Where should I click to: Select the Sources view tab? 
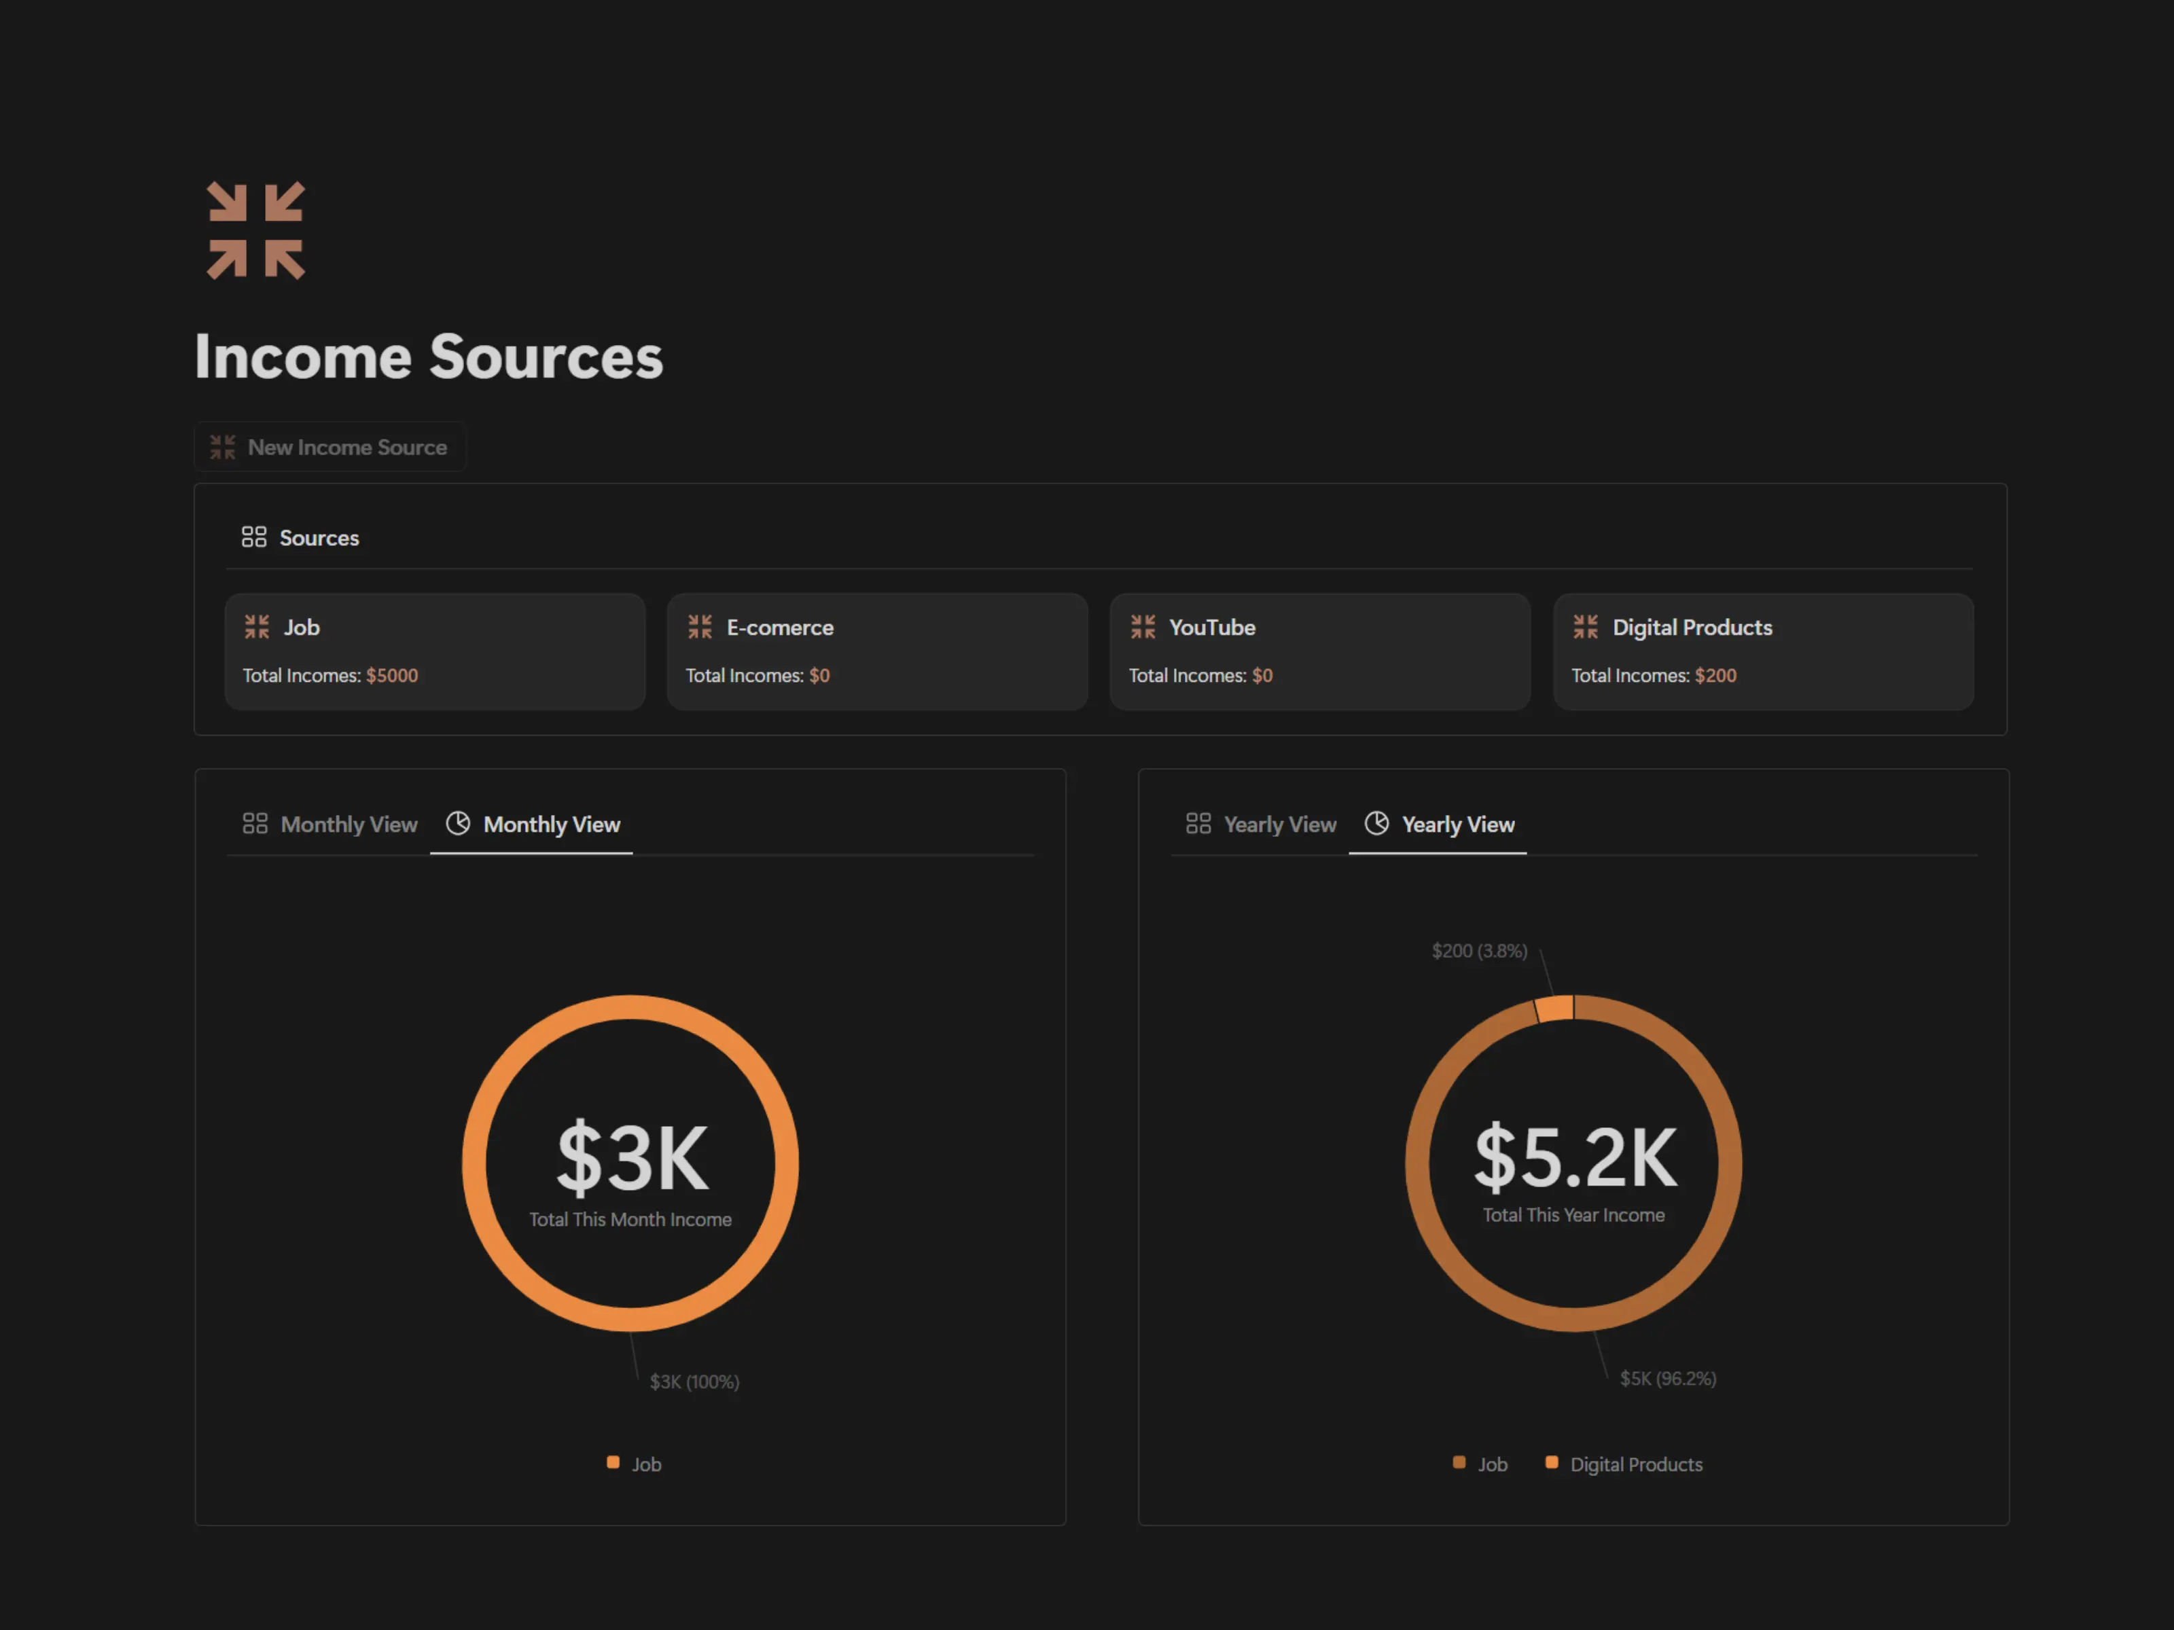point(319,537)
